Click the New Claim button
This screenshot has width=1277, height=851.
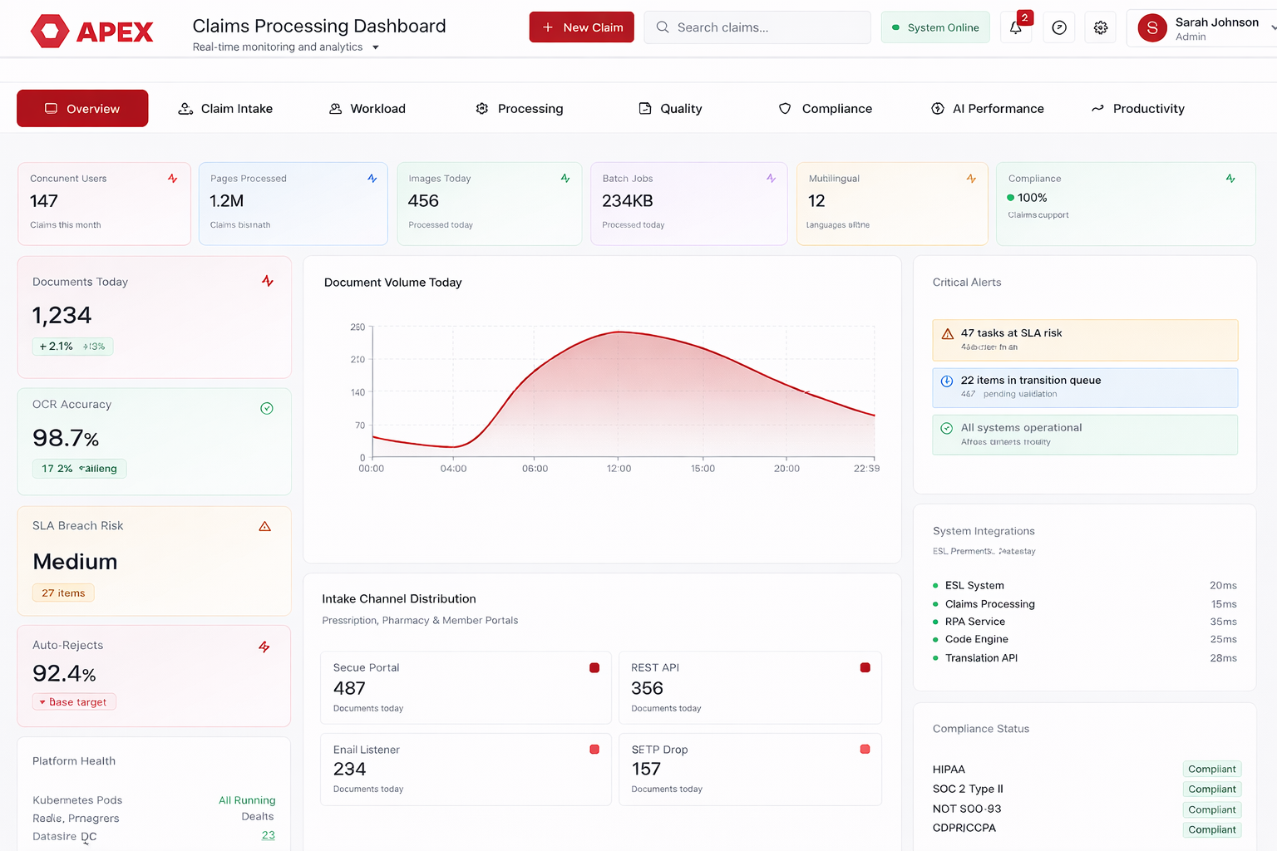click(581, 27)
